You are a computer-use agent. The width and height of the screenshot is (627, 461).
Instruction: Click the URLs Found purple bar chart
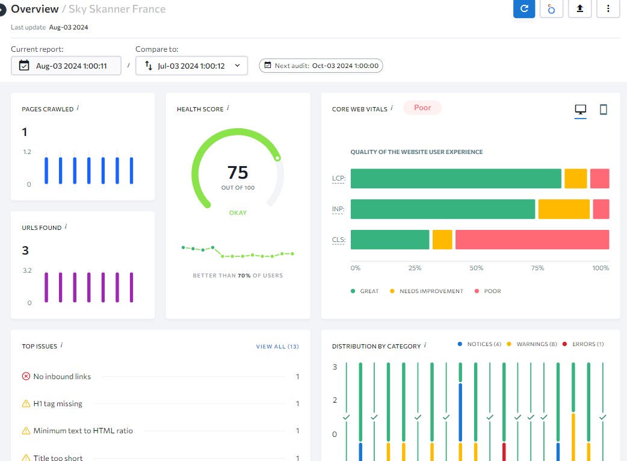tap(89, 287)
